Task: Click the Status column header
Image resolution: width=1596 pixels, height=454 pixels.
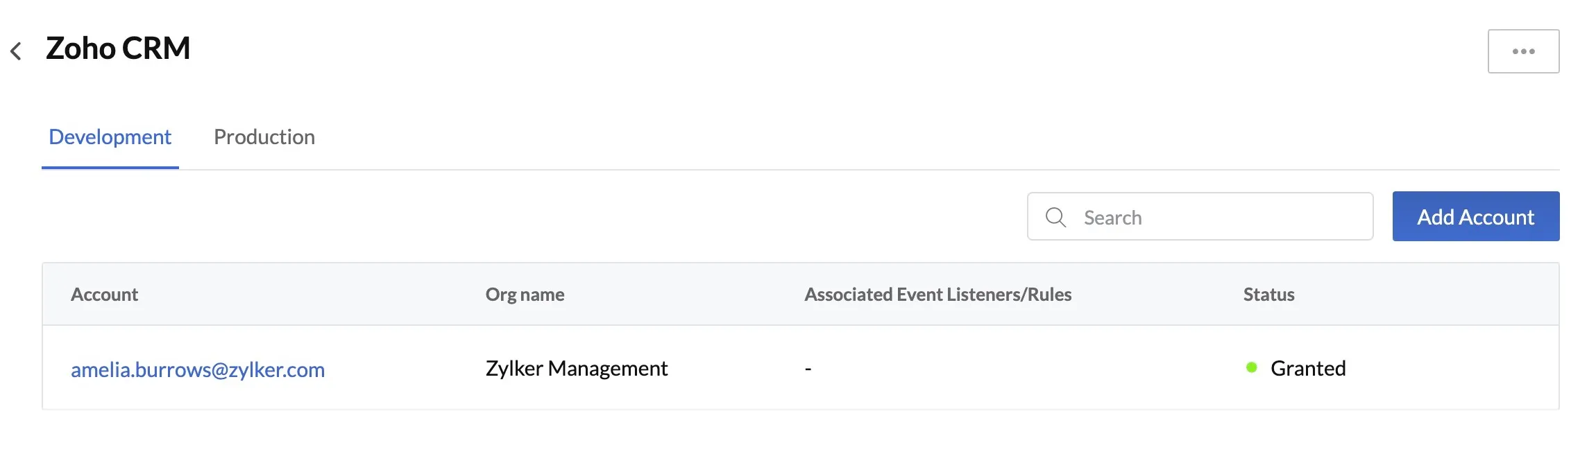Action: coord(1268,295)
